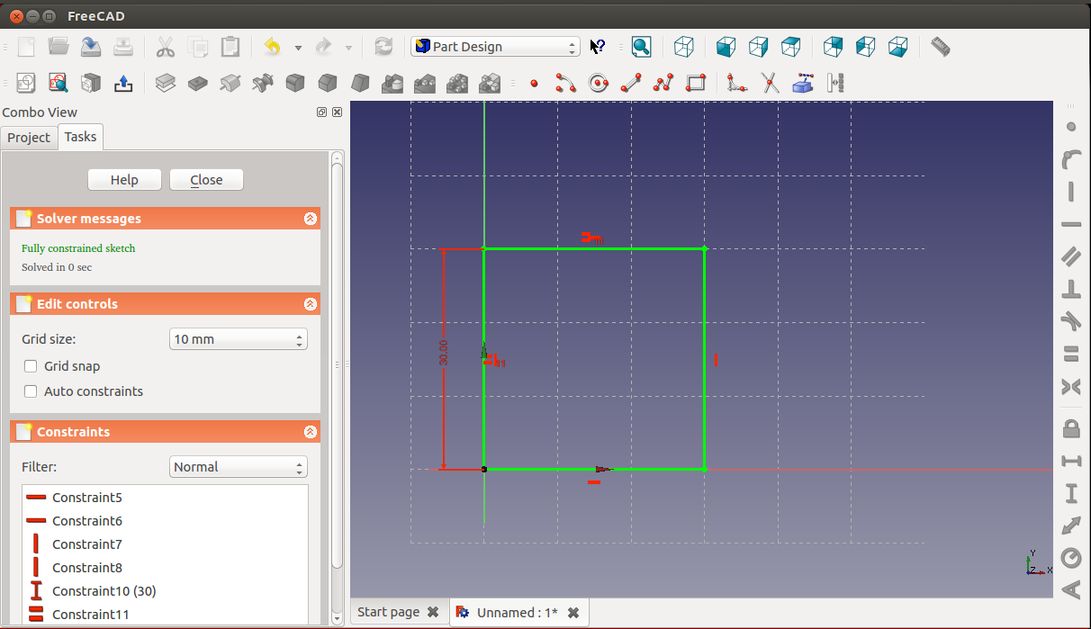Viewport: 1091px width, 629px height.
Task: Open the Part Design workbench dropdown
Action: (495, 47)
